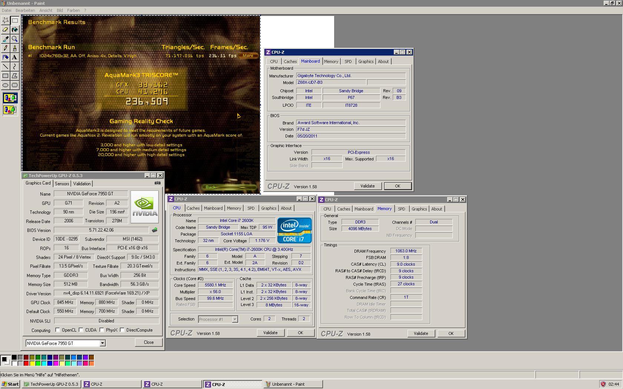Select the Polygon shape tool

15,76
